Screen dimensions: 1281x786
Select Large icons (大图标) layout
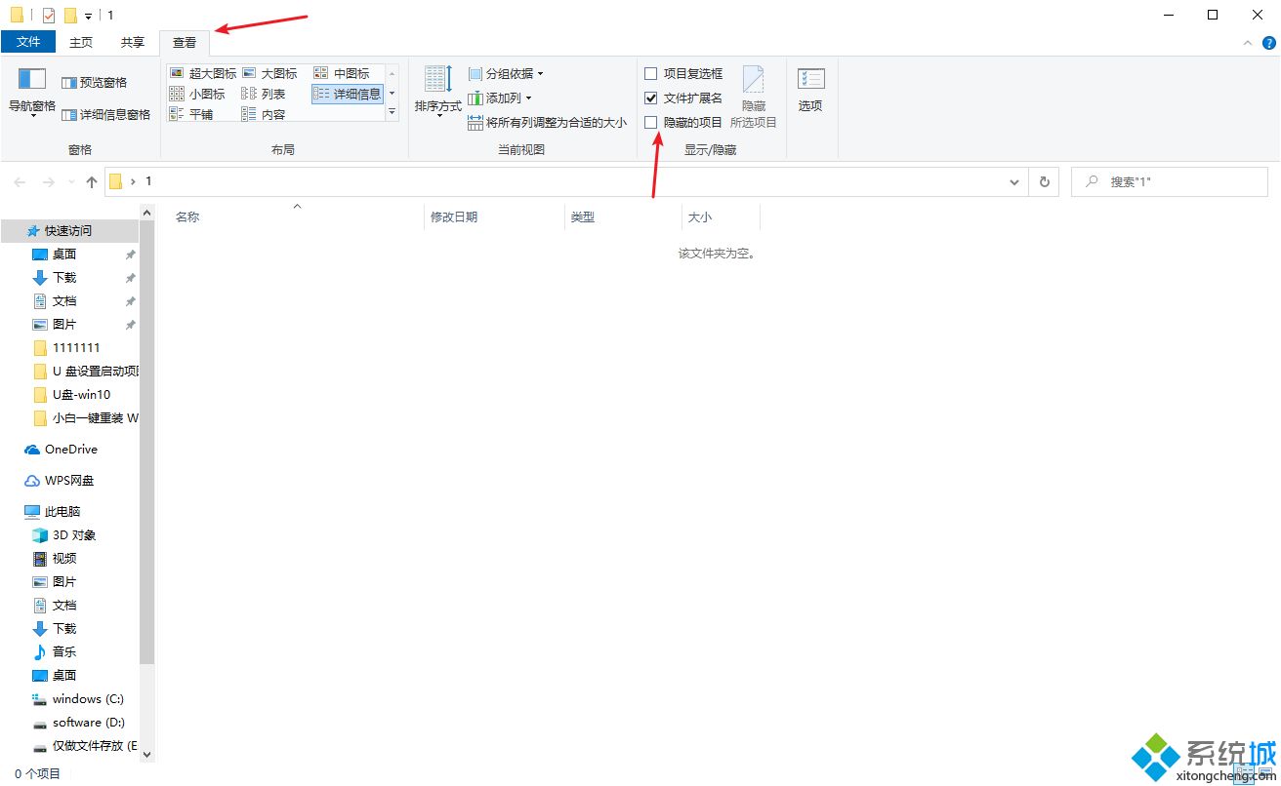270,73
